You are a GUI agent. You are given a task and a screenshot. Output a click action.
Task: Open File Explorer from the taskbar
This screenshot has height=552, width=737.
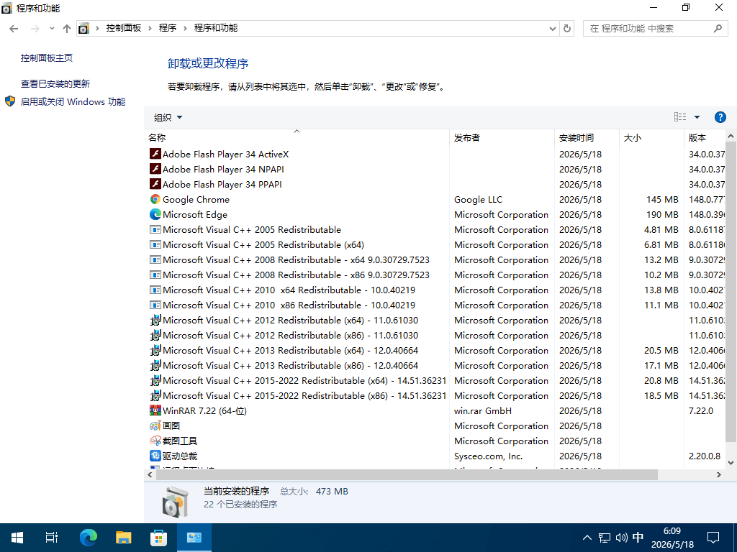123,538
